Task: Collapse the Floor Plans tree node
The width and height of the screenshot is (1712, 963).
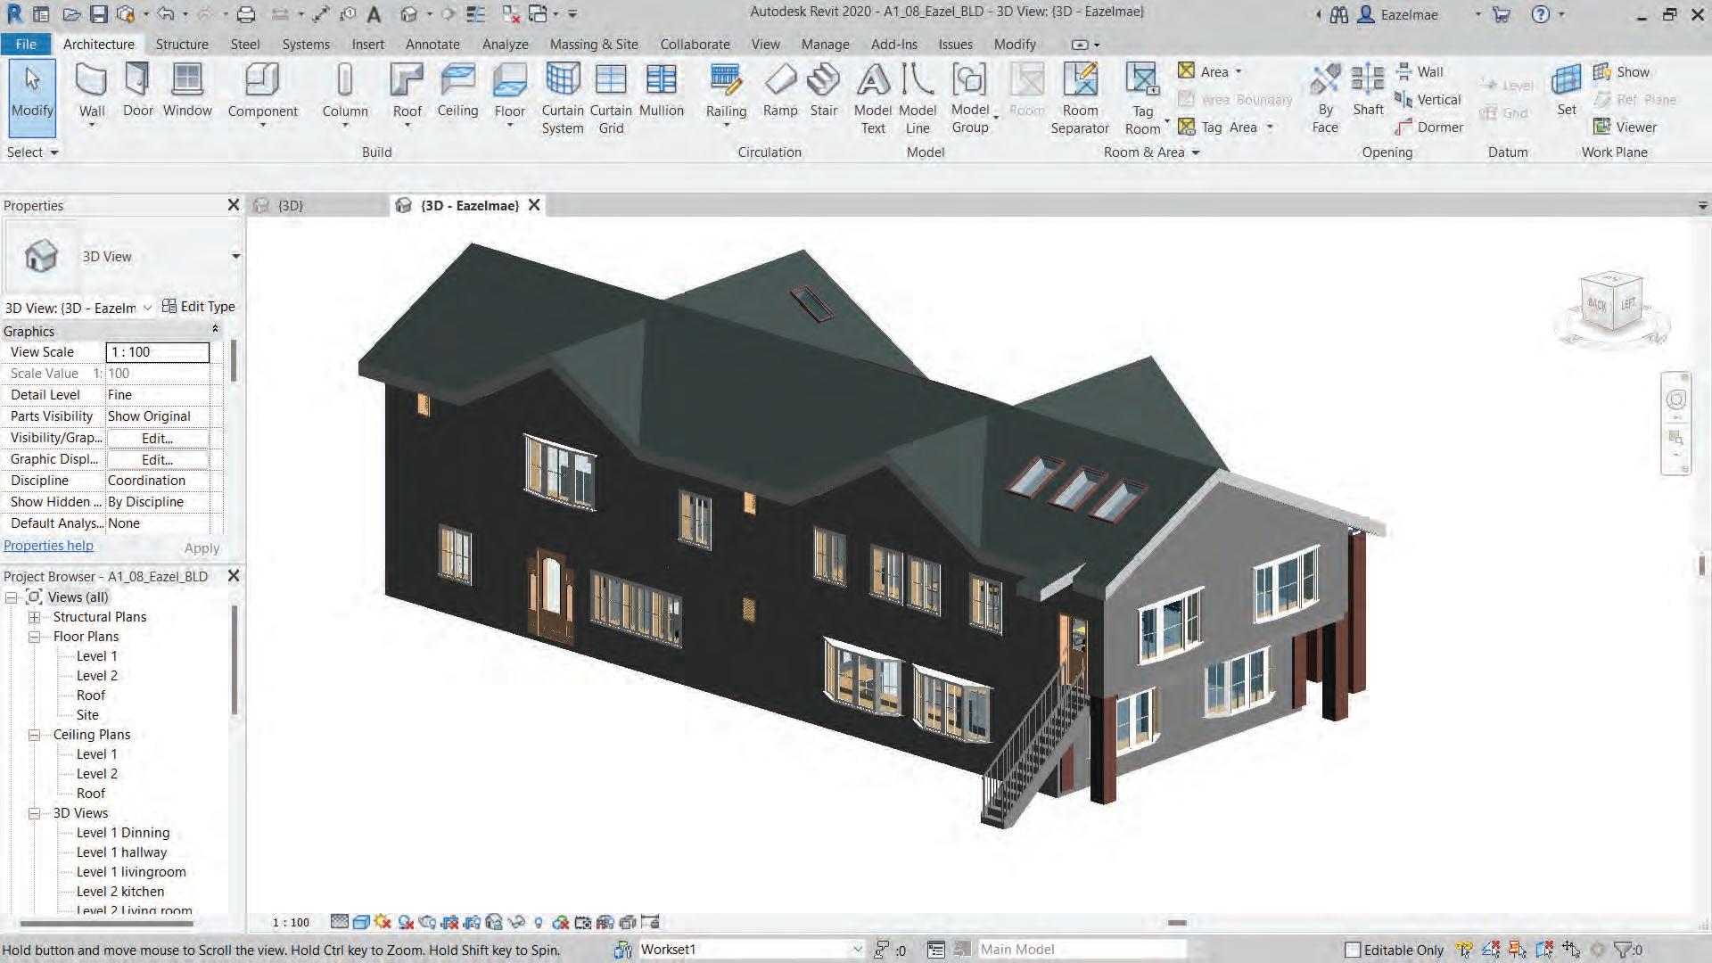Action: pyautogui.click(x=34, y=637)
